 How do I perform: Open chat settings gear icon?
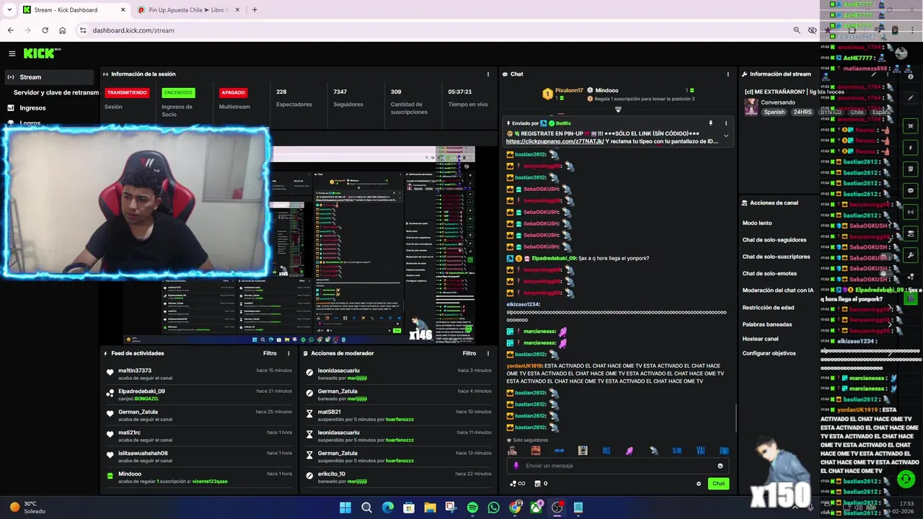tap(698, 484)
